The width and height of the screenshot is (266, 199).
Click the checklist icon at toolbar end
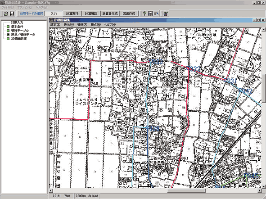pos(166,14)
